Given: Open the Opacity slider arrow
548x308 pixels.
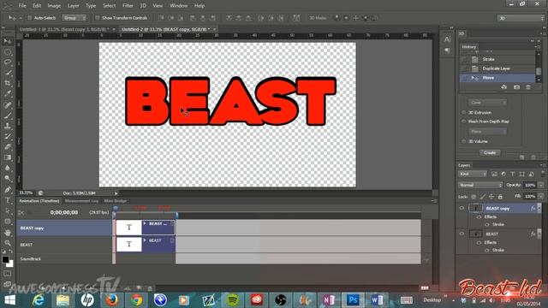Looking at the screenshot, I should click(x=541, y=185).
